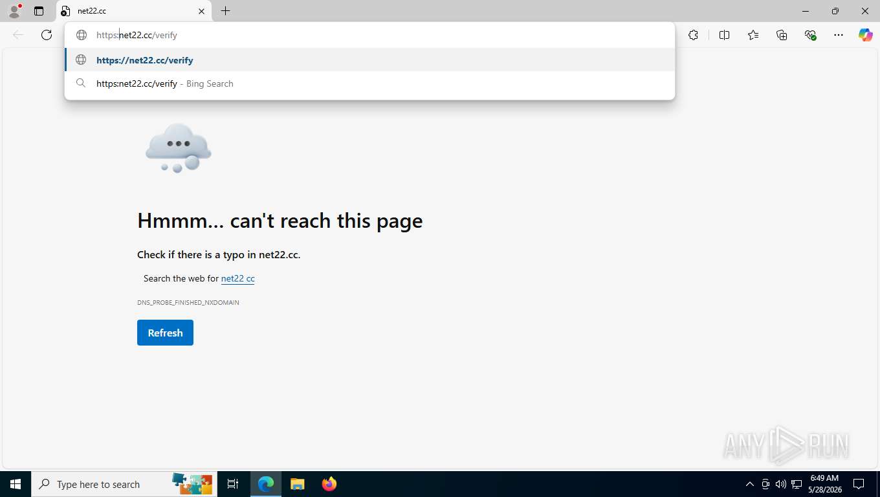Open the Edge profile icon

click(x=14, y=11)
